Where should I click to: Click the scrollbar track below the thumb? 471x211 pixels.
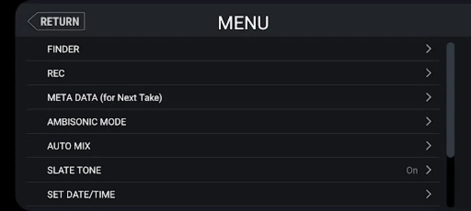point(450,182)
